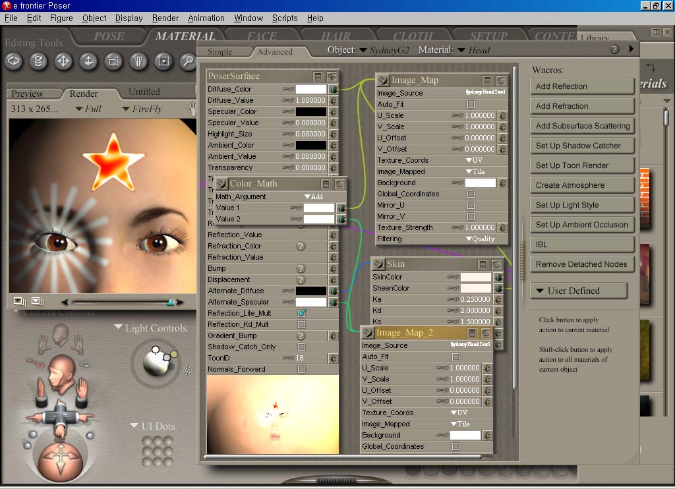The image size is (675, 489).
Task: Check Global_Coordinates in the Image_Map node
Action: tap(471, 194)
